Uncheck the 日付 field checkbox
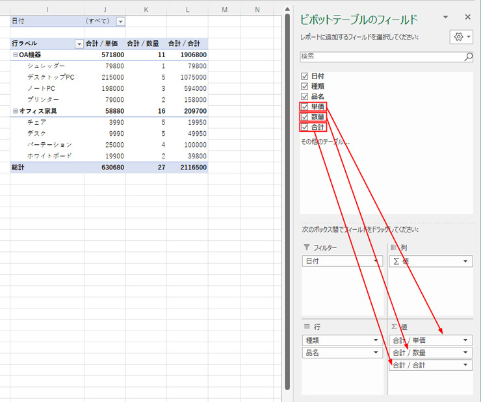This screenshot has height=402, width=481. click(304, 76)
